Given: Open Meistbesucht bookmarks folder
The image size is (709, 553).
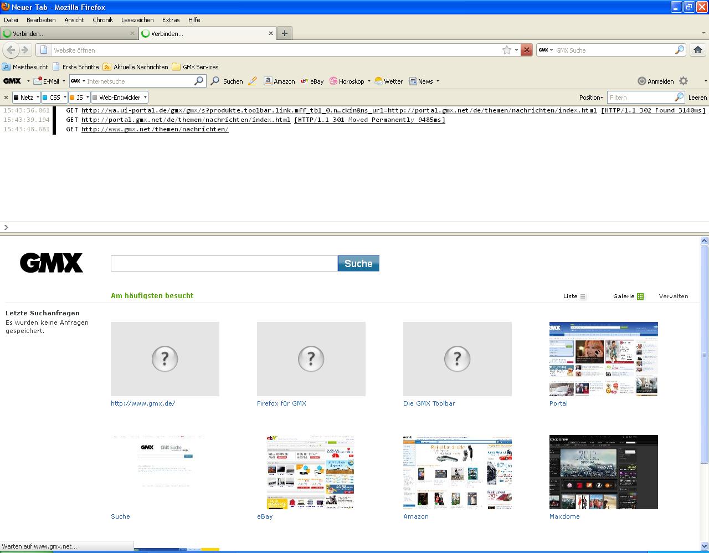Looking at the screenshot, I should point(25,67).
